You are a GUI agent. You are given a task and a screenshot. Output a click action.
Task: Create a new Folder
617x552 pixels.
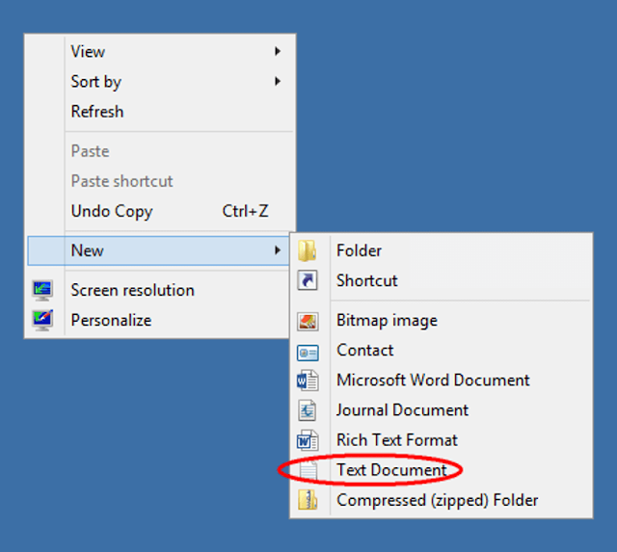coord(442,250)
